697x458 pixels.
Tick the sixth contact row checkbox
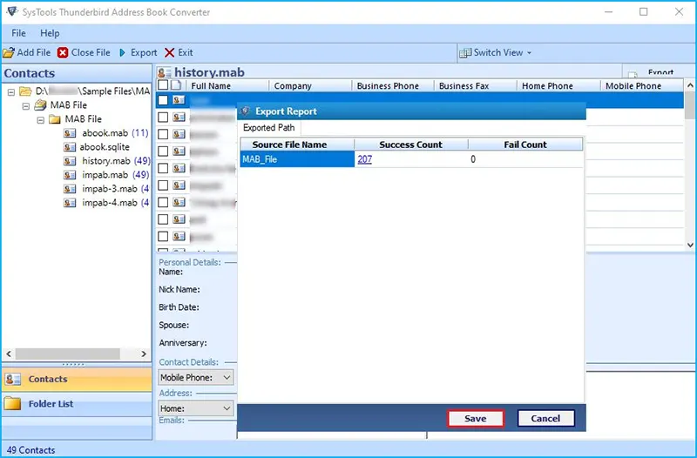[x=163, y=185]
